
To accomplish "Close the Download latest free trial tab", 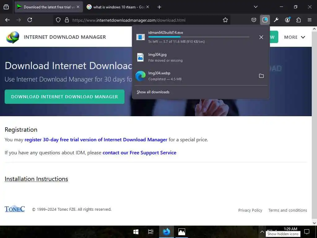I will (x=78, y=7).
